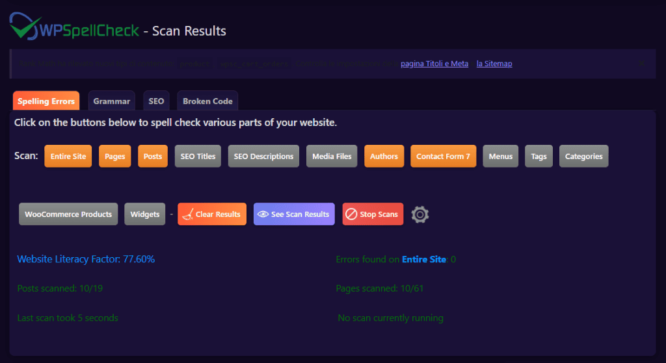
Task: Dismiss the notice banner close icon
Action: coord(642,63)
